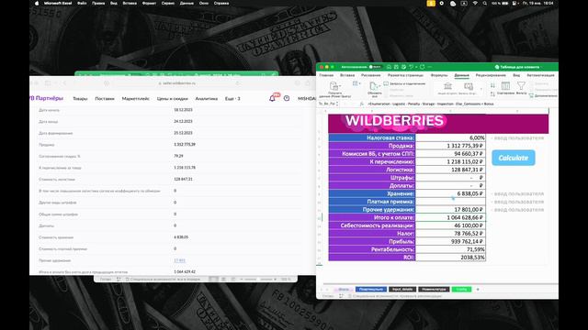
Task: Open Цены и скидки menu in browser
Action: tap(173, 99)
